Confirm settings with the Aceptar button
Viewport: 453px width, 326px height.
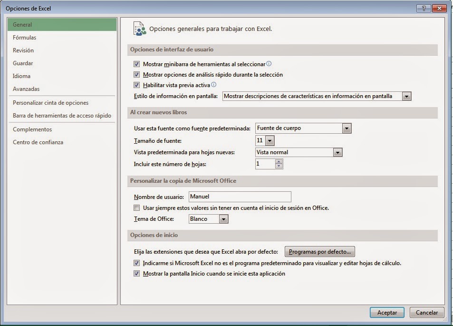(386, 312)
